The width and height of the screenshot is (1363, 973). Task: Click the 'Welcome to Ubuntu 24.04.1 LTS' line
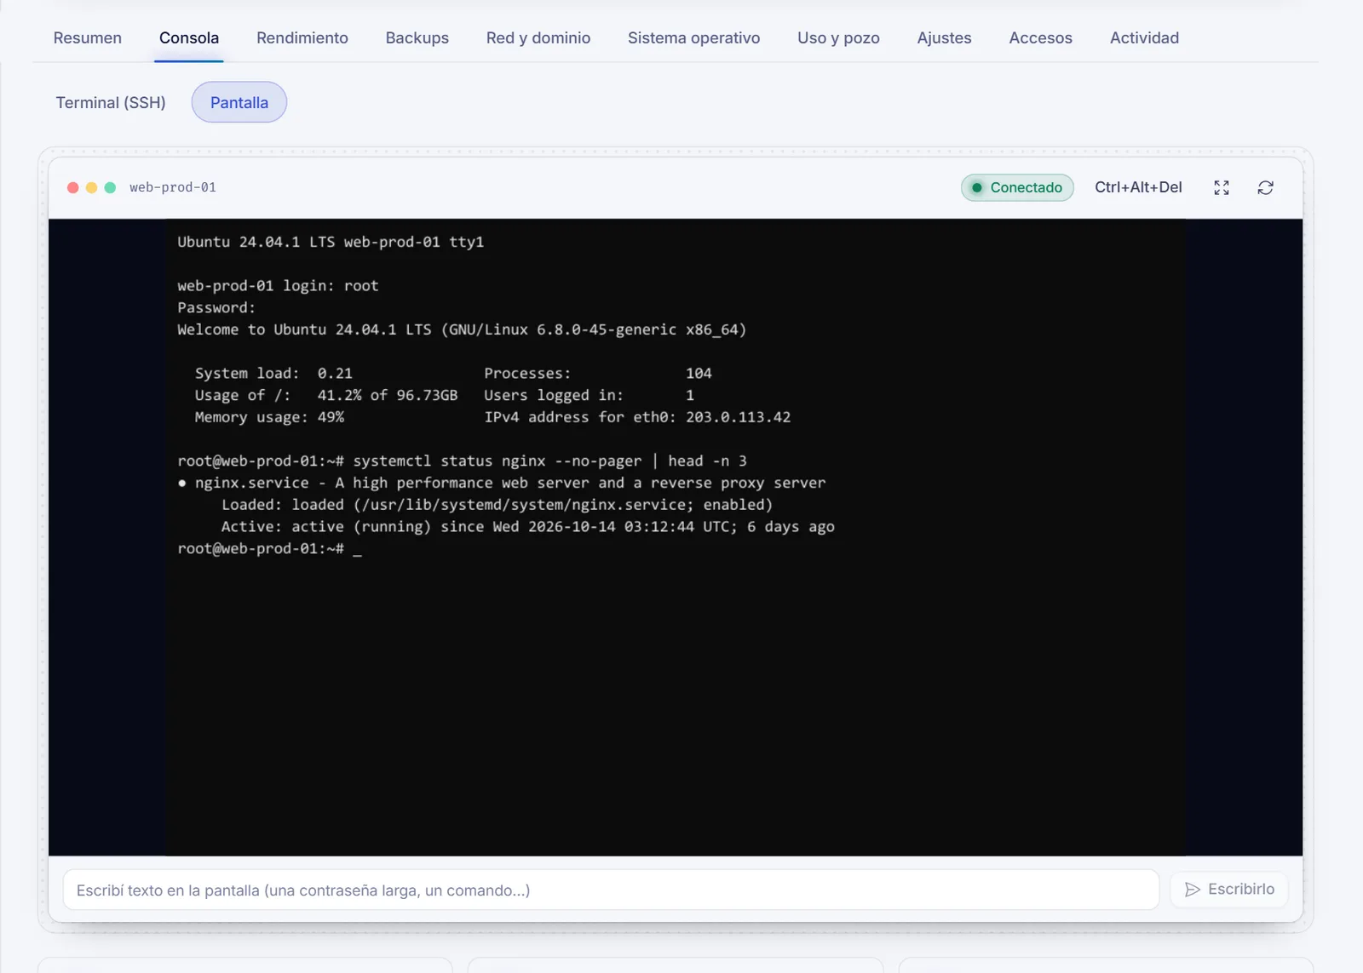462,329
